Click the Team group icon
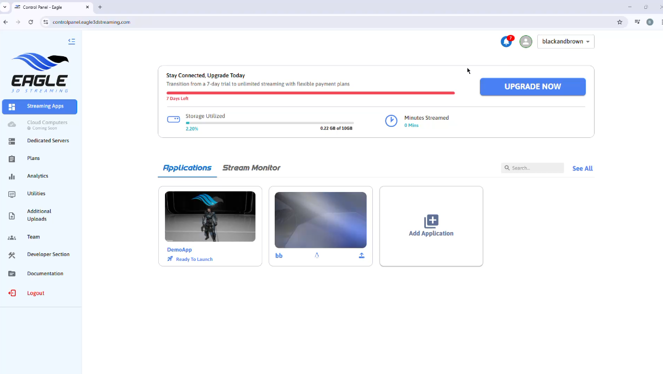This screenshot has width=663, height=374. 12,237
